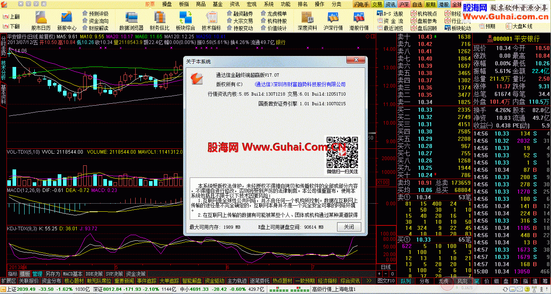Click the 上翻 page up icon
This screenshot has height=294, width=551.
11,17
